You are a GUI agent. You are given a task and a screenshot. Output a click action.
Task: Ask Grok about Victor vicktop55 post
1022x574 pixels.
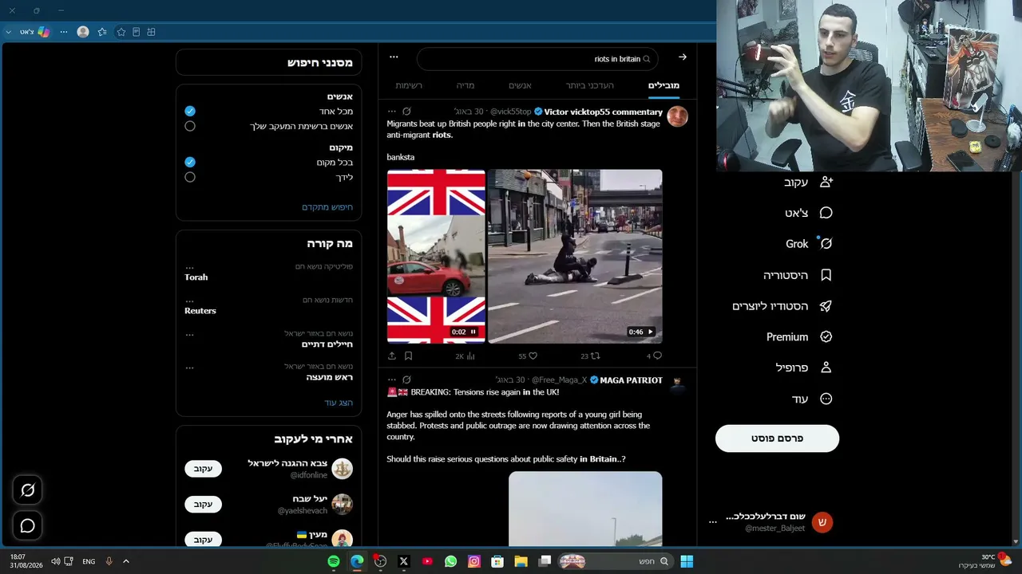tap(406, 112)
